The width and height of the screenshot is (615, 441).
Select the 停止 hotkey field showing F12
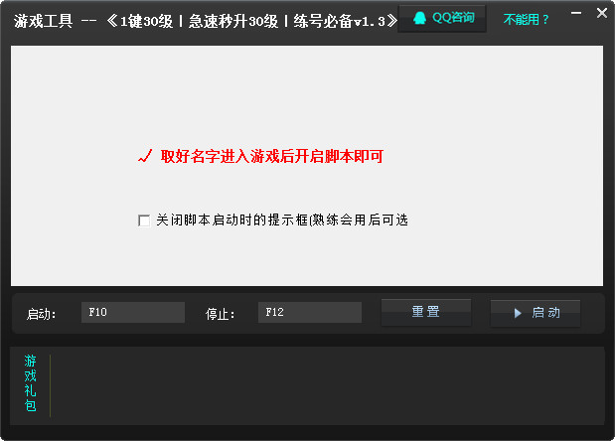point(310,313)
